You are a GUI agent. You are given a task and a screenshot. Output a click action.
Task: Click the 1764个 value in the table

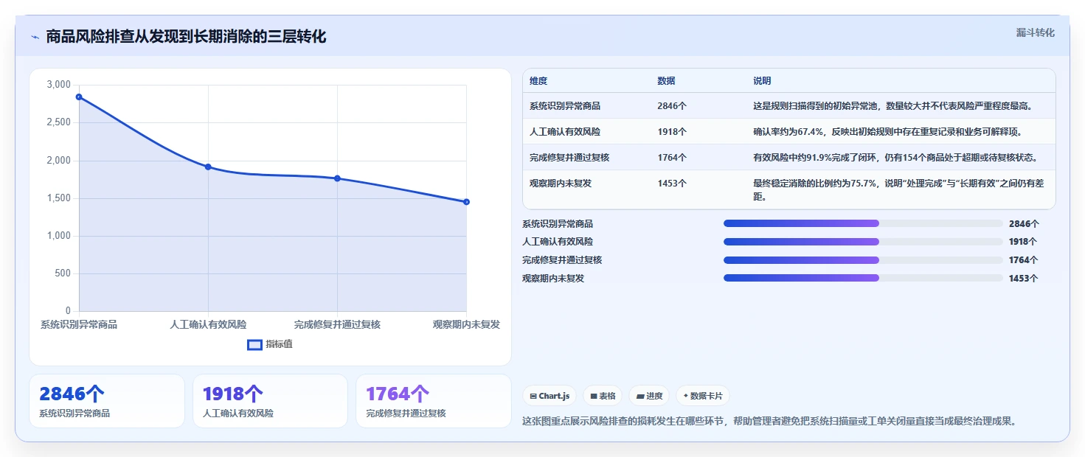[x=672, y=158]
